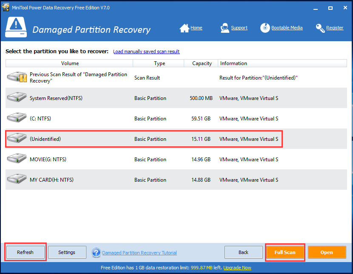Click the Previous Scan Result drive icon
This screenshot has width=353, height=274.
pyautogui.click(x=17, y=77)
